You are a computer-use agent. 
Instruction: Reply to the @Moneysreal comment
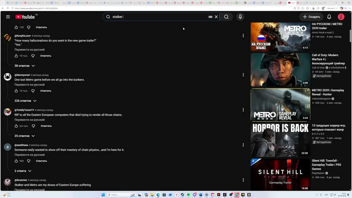[x=46, y=91]
